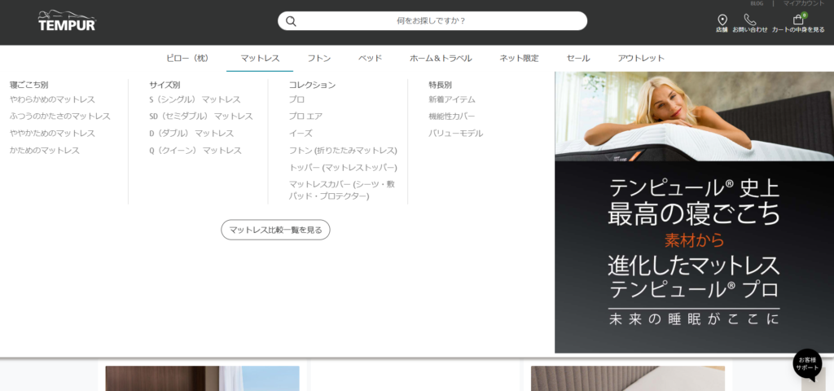Click the テンピュール プロ promotional banner
The image size is (834, 391).
pos(694,244)
